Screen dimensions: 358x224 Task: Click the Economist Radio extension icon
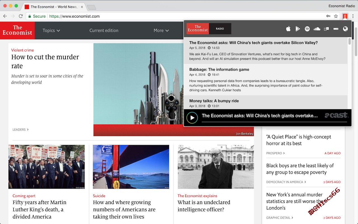click(345, 16)
